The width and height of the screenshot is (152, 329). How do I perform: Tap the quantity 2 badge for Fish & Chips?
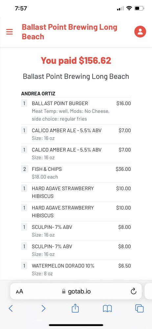point(24,169)
